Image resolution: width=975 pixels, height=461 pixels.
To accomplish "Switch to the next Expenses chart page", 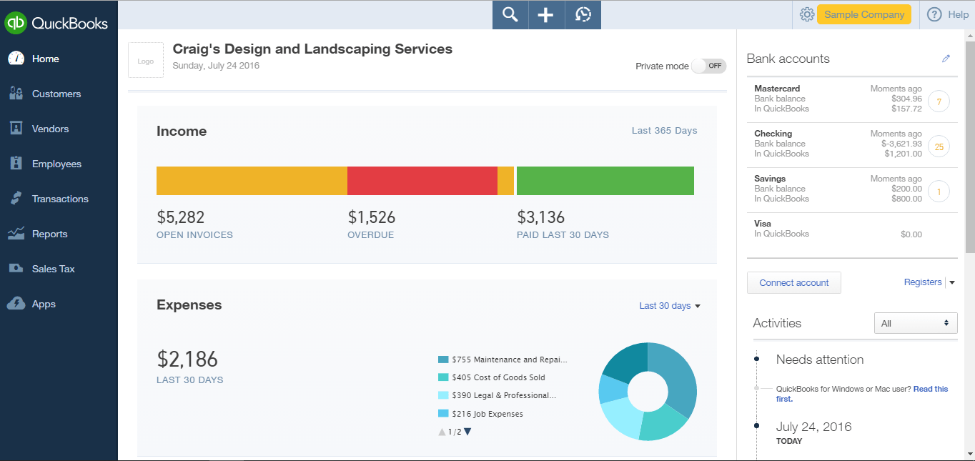I will (x=466, y=432).
